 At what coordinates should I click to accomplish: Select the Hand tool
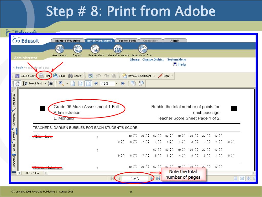pos(17,83)
